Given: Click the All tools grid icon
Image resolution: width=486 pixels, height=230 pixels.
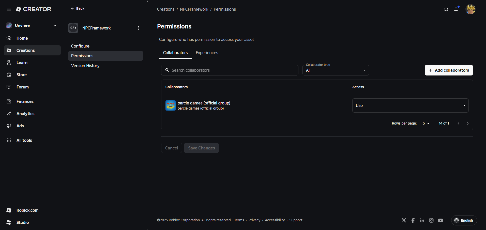Looking at the screenshot, I should 9,140.
